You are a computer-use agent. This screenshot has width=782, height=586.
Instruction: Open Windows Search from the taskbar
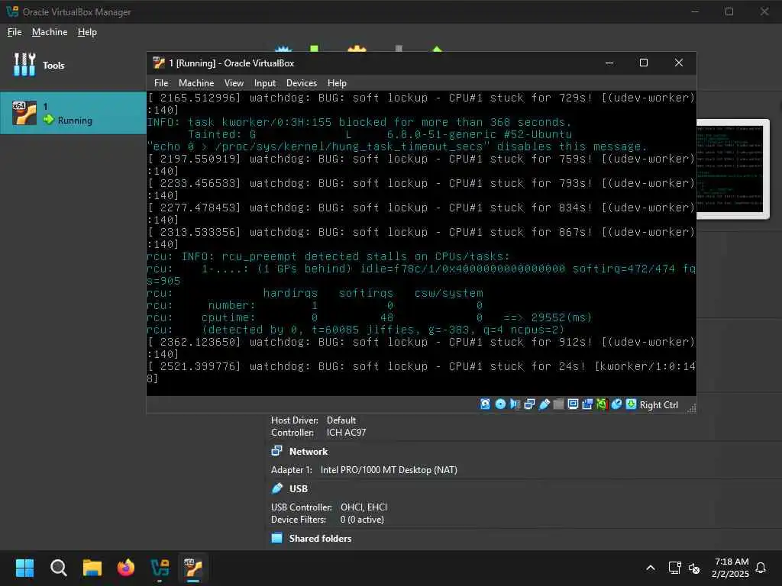point(58,568)
